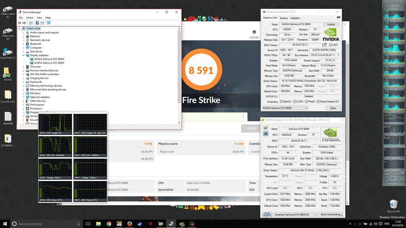Open File Explorer from the taskbar
The image size is (406, 228).
tap(98, 224)
